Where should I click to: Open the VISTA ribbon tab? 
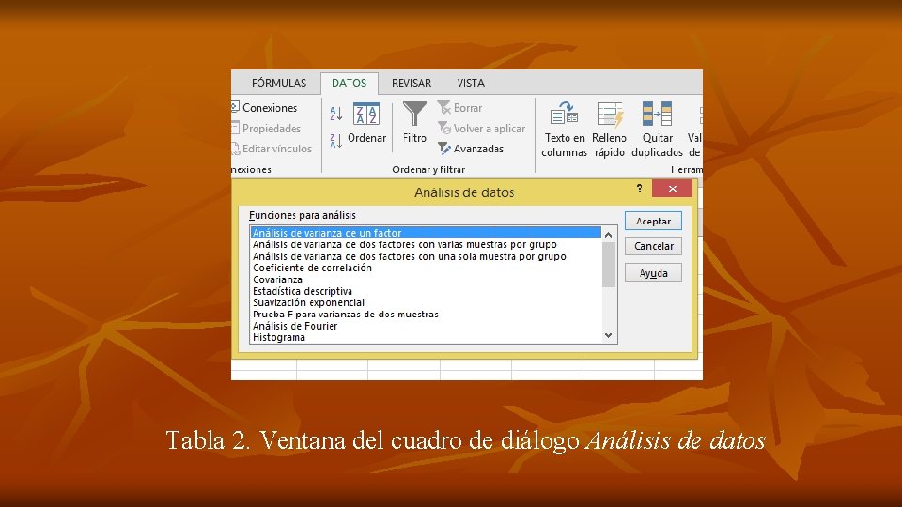click(471, 84)
